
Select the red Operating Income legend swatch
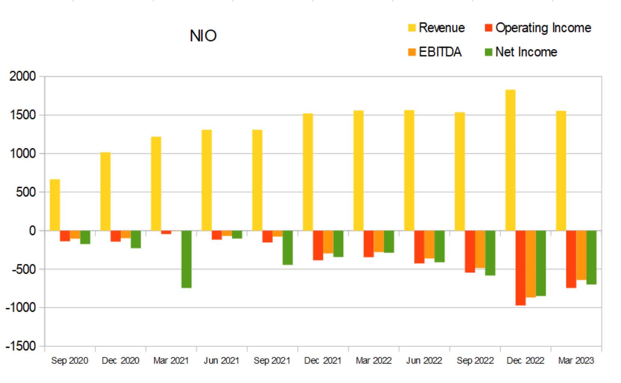pos(488,28)
